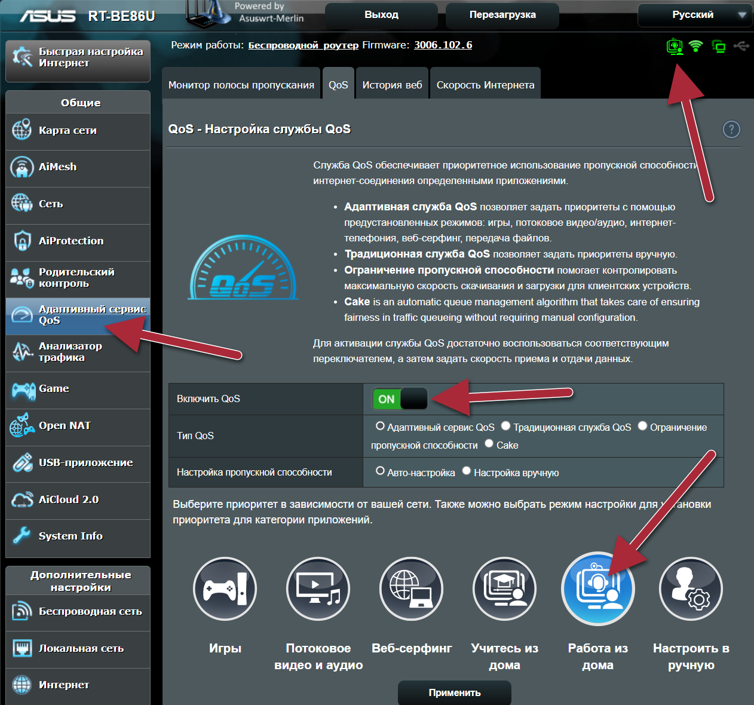The image size is (754, 705).
Task: Select Cake QoS type radio
Action: click(x=489, y=443)
